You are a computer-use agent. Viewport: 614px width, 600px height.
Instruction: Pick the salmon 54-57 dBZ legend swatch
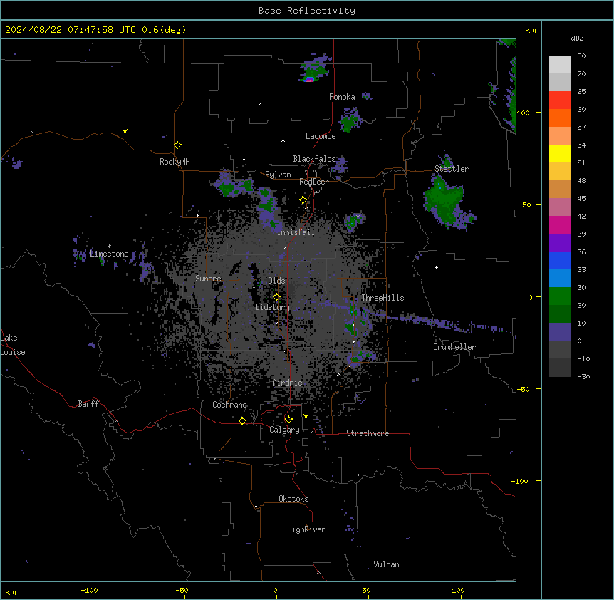pyautogui.click(x=560, y=136)
